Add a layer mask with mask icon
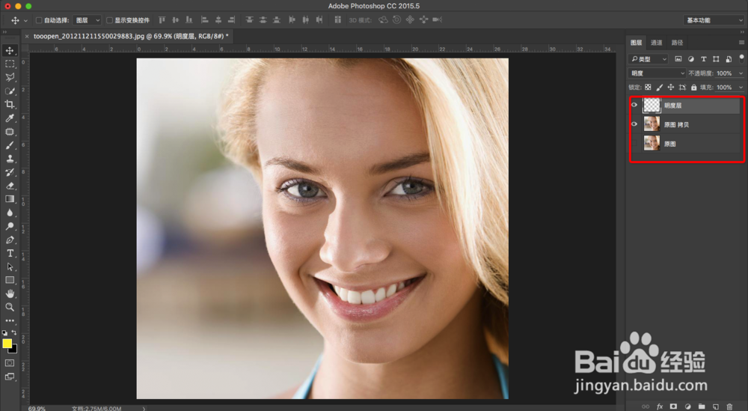Viewport: 748px width, 411px height. (674, 407)
